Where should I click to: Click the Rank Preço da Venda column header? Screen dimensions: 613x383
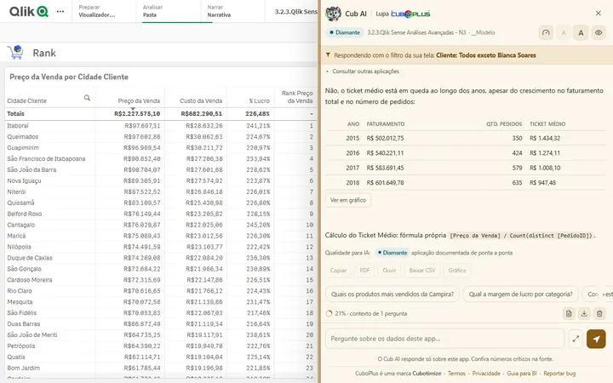(x=297, y=97)
